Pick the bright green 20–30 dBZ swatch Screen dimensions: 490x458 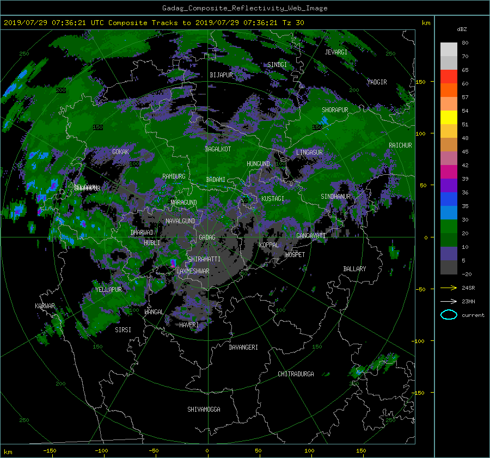[x=449, y=227]
